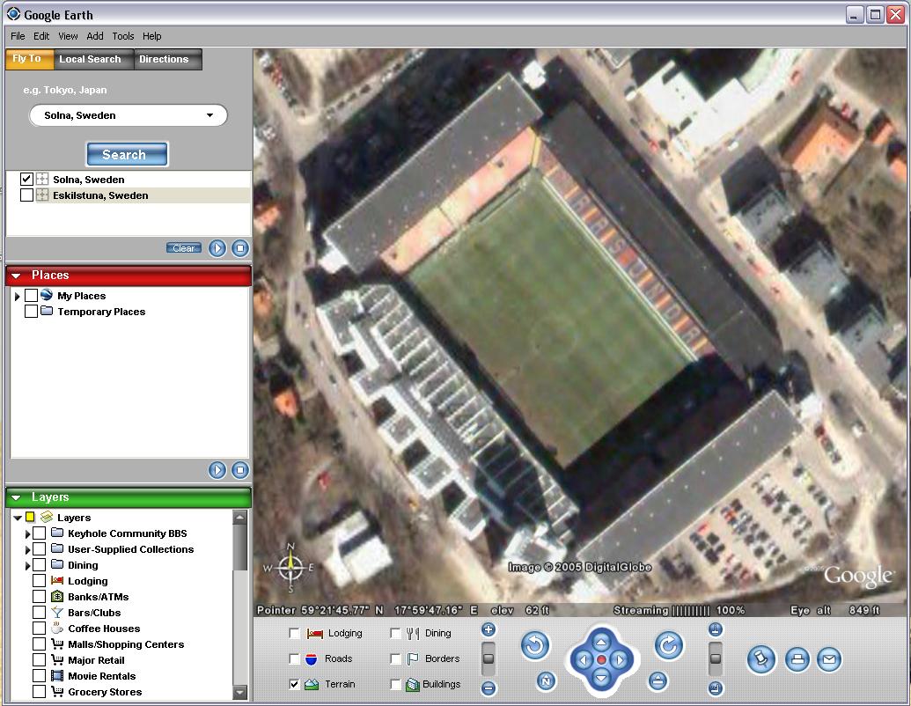Click the Movie Rentals film icon
The image size is (911, 706).
[x=57, y=676]
